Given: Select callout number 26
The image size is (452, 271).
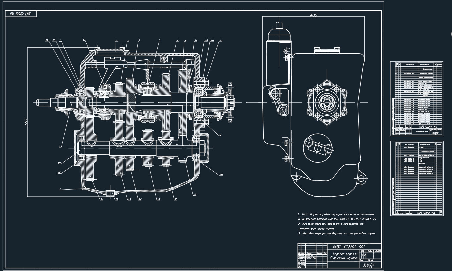Looking at the screenshot, I should (x=221, y=175).
